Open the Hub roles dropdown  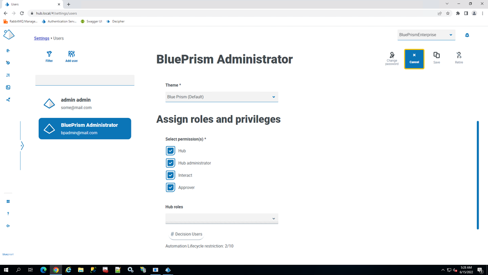coord(222,219)
